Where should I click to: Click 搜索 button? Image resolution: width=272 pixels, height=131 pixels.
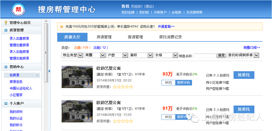pyautogui.click(x=221, y=56)
